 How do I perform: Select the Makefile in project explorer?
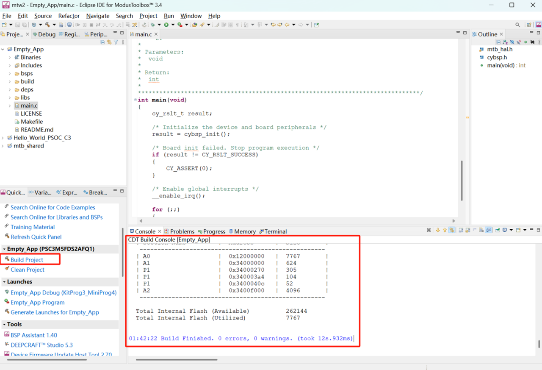point(32,122)
